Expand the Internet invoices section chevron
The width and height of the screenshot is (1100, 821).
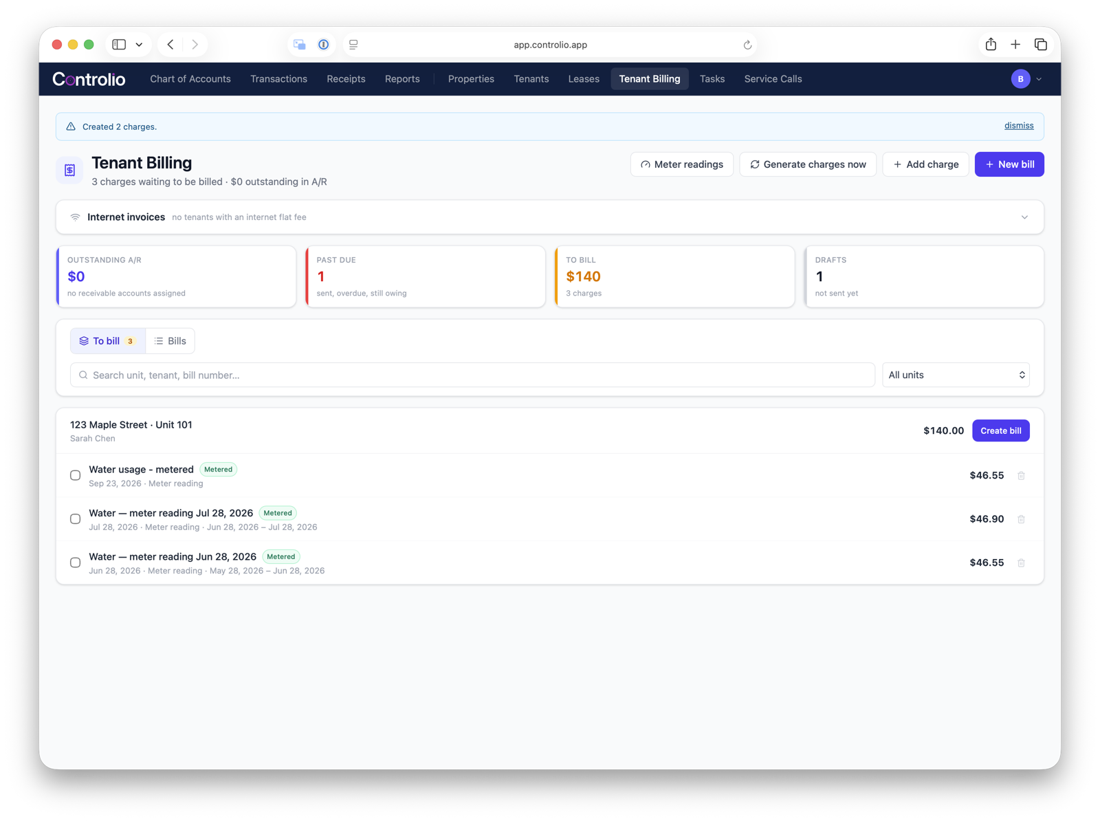pos(1024,217)
